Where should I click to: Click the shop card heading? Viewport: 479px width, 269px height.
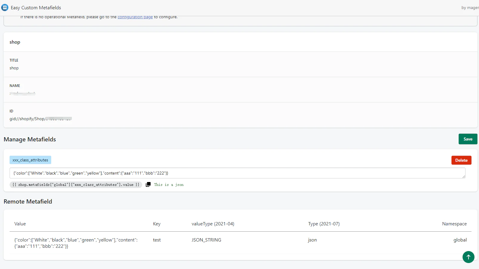click(x=15, y=42)
